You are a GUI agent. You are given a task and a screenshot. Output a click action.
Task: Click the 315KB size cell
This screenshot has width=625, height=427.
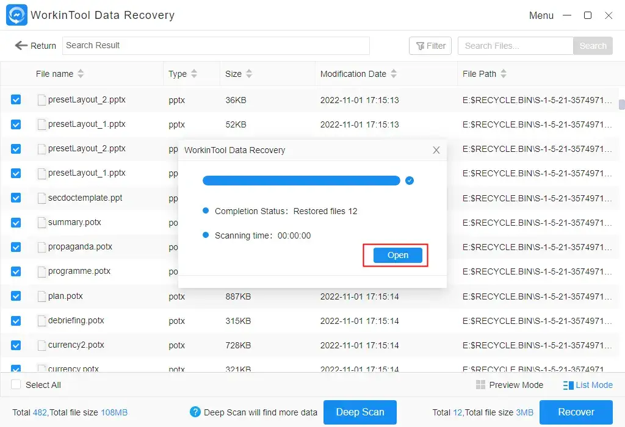tap(238, 321)
